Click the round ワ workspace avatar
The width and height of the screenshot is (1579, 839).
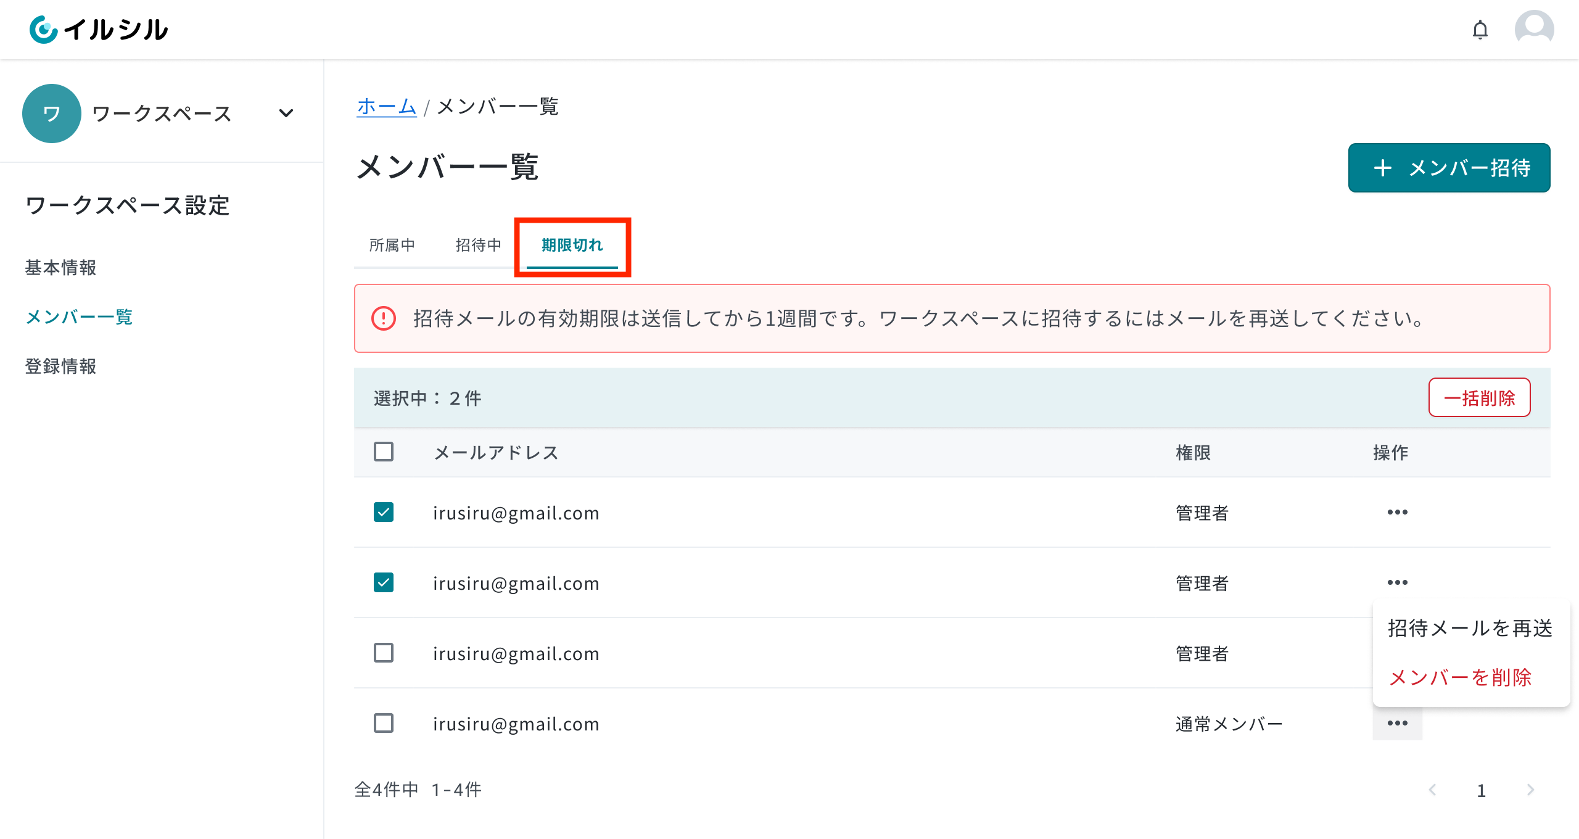pyautogui.click(x=52, y=114)
